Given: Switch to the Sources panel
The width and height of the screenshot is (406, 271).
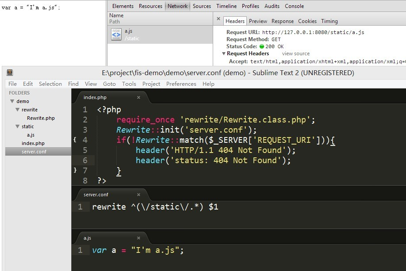Looking at the screenshot, I should (202, 6).
